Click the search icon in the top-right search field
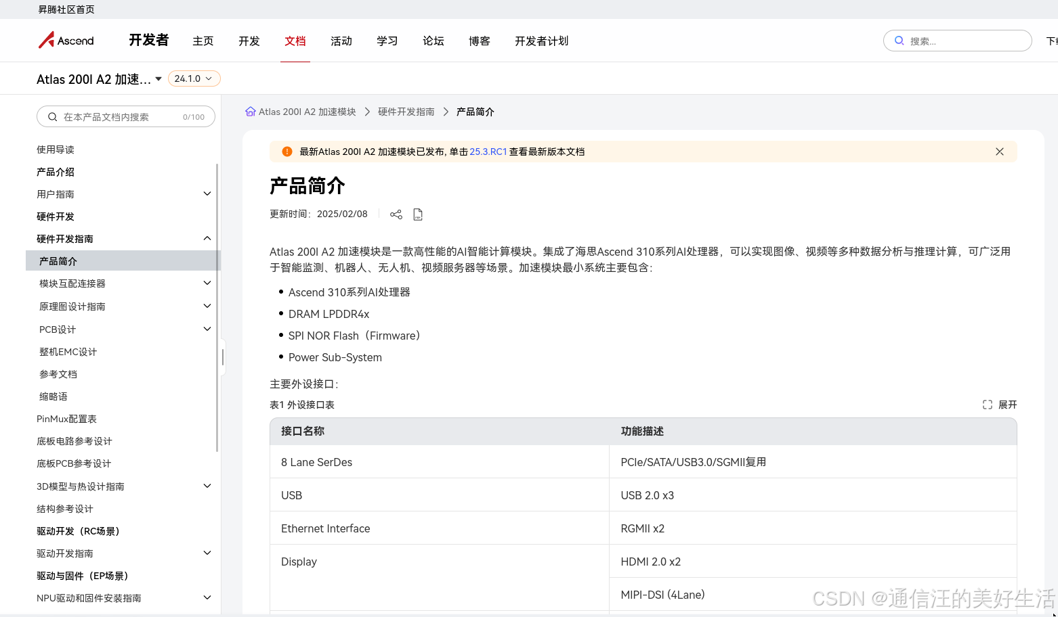The height and width of the screenshot is (617, 1058). tap(899, 41)
